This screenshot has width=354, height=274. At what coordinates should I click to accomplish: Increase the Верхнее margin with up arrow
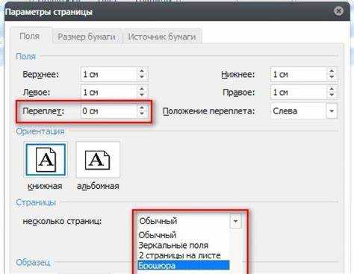coord(142,71)
